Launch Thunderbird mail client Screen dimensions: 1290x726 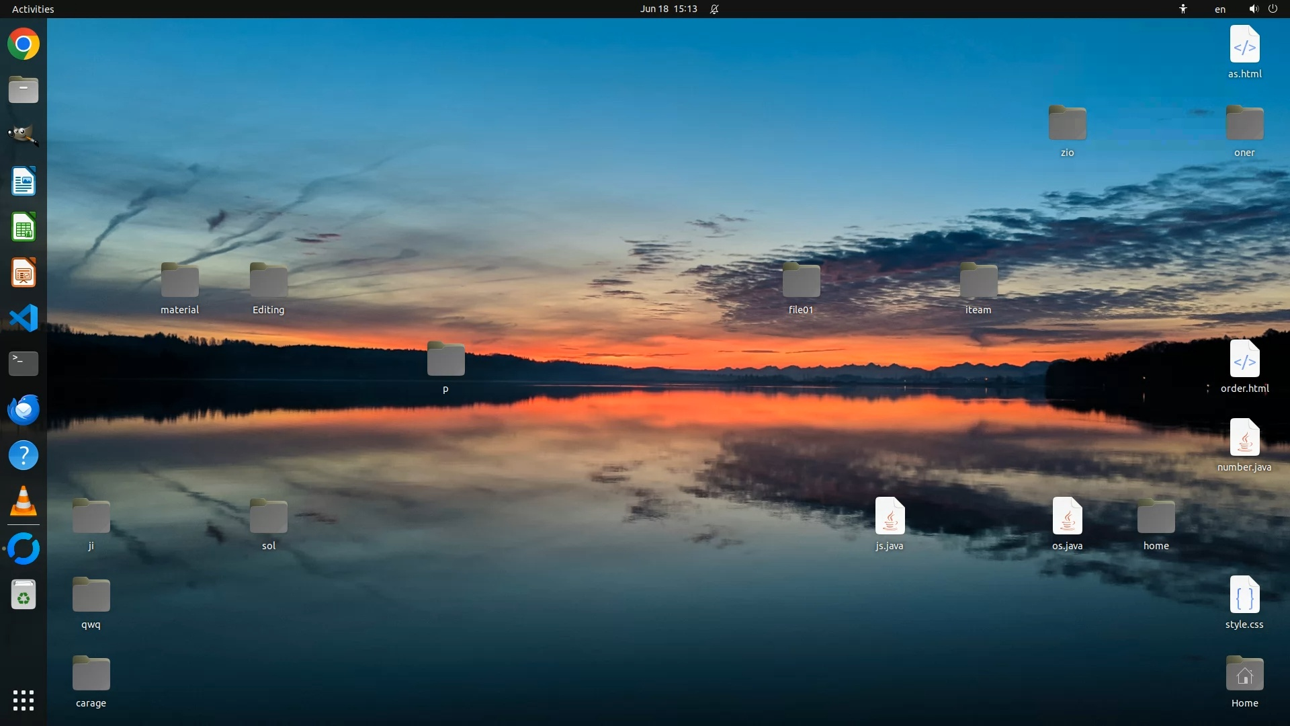[24, 409]
